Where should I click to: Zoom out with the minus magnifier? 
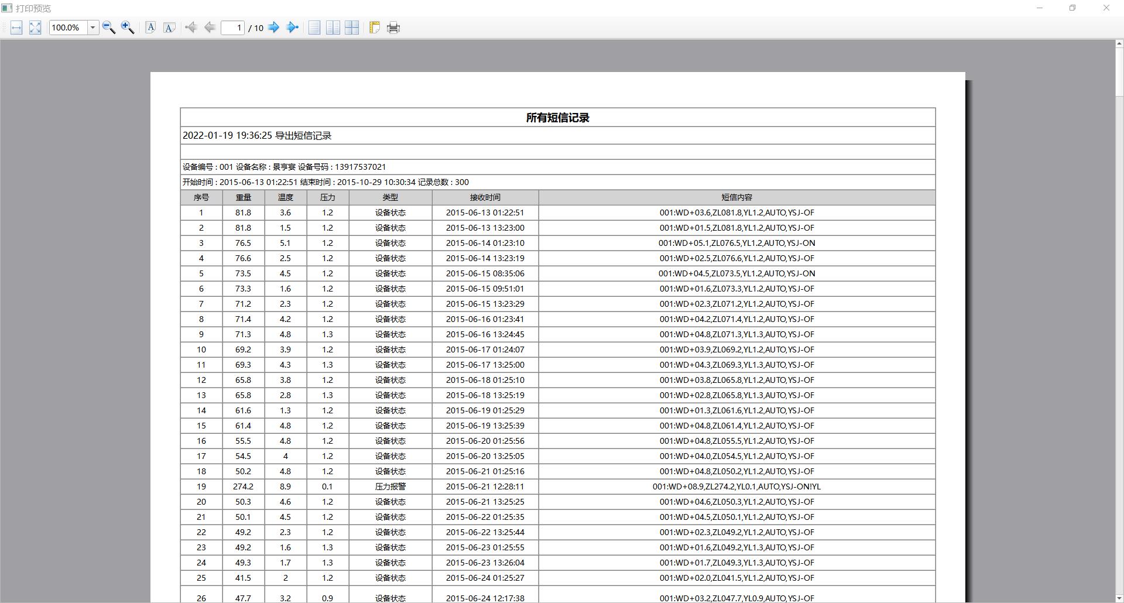(109, 28)
